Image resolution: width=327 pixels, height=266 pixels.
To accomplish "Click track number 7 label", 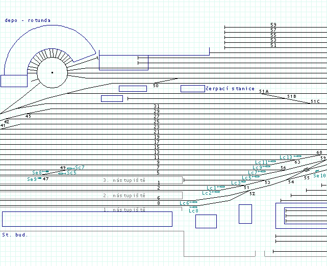I will [x=158, y=167].
